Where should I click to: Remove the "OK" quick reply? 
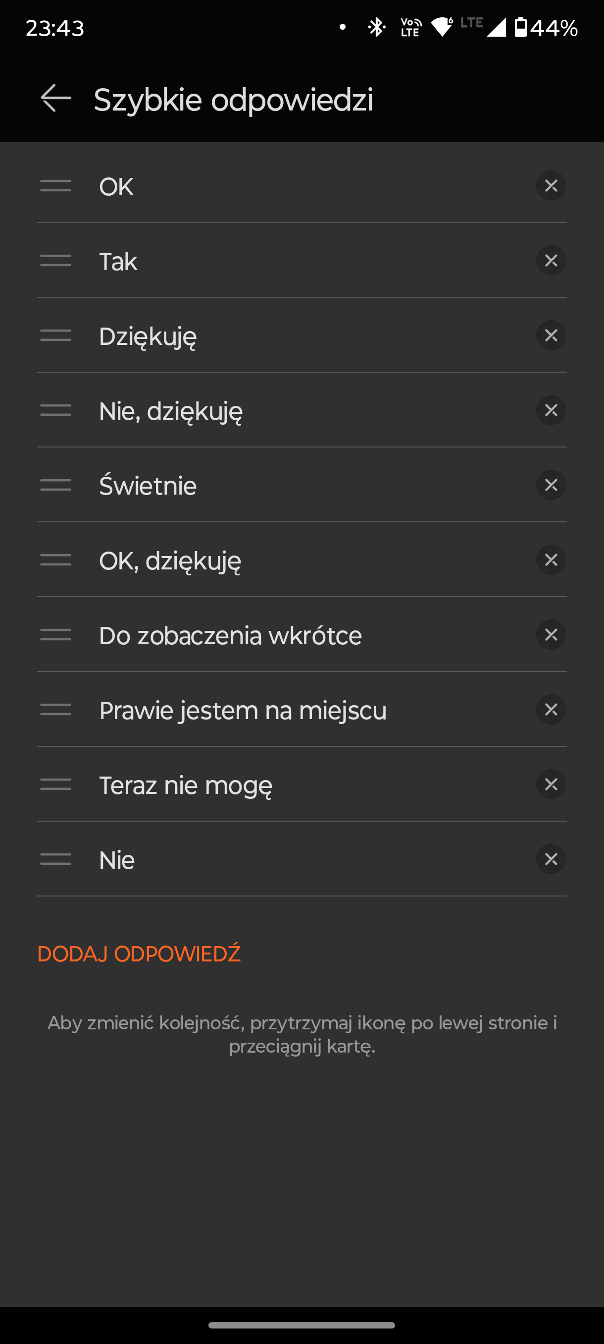pyautogui.click(x=551, y=186)
